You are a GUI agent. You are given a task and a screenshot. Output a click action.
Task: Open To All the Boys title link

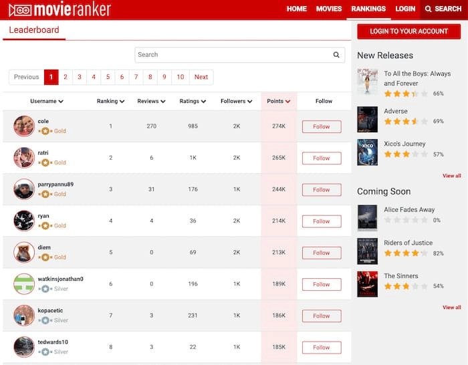(417, 78)
